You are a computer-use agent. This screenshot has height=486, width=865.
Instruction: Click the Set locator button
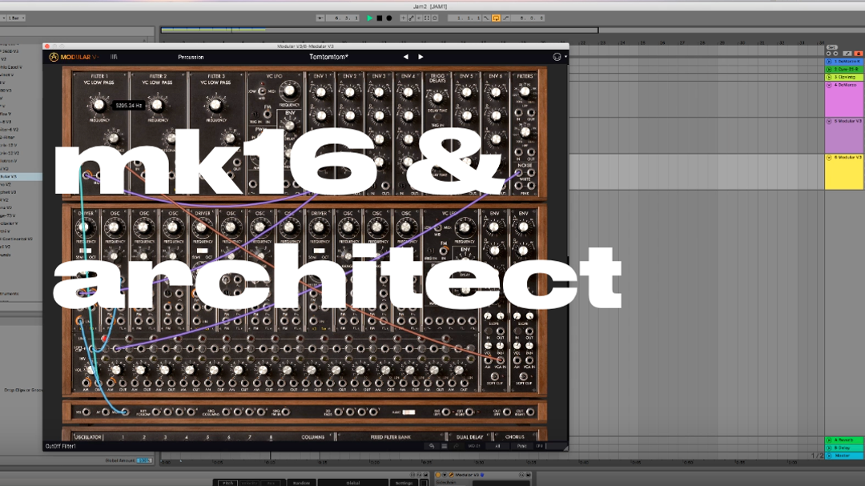click(832, 47)
